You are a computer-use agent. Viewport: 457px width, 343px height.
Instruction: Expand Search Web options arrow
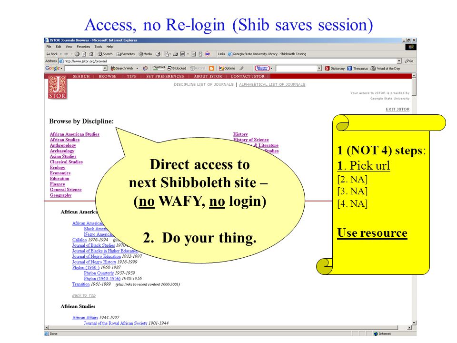(x=137, y=68)
